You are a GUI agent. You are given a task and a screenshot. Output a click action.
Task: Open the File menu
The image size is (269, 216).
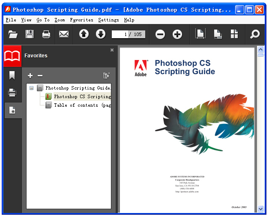coord(11,20)
